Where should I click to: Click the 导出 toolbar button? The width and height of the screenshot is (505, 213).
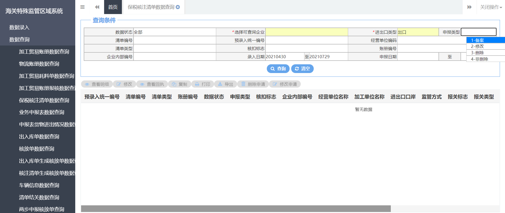point(225,84)
